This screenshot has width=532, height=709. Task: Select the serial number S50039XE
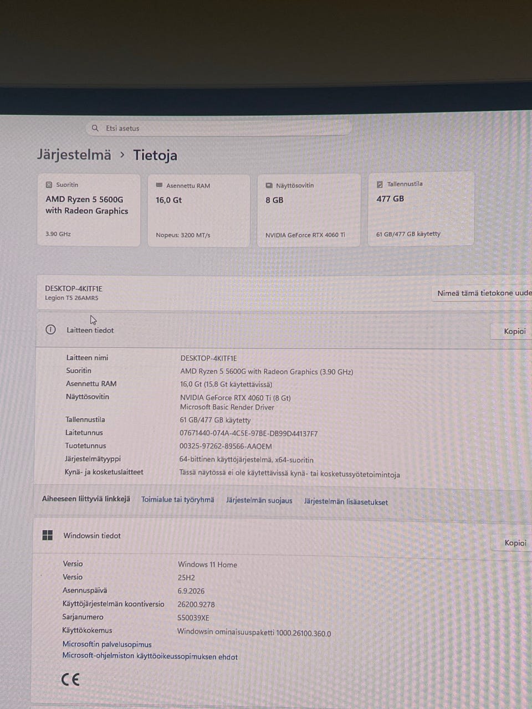193,618
